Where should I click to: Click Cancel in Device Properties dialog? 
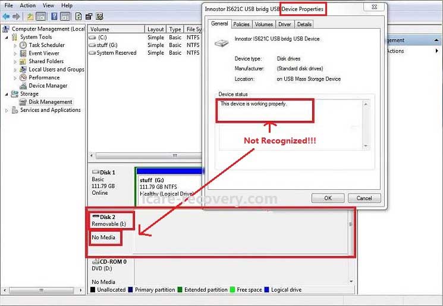tap(364, 198)
